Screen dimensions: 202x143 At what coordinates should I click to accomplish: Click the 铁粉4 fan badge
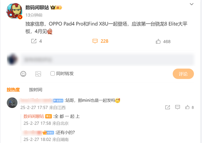click(58, 101)
